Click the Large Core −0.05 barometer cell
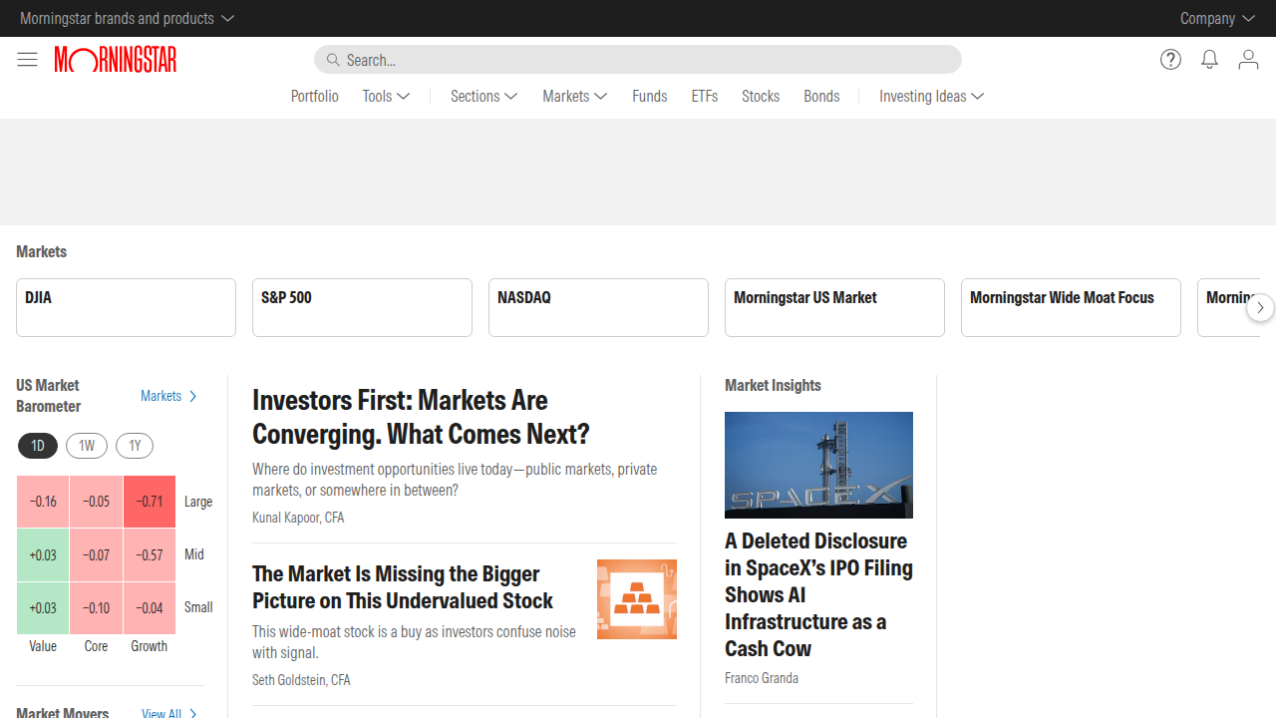The width and height of the screenshot is (1276, 718). [96, 502]
